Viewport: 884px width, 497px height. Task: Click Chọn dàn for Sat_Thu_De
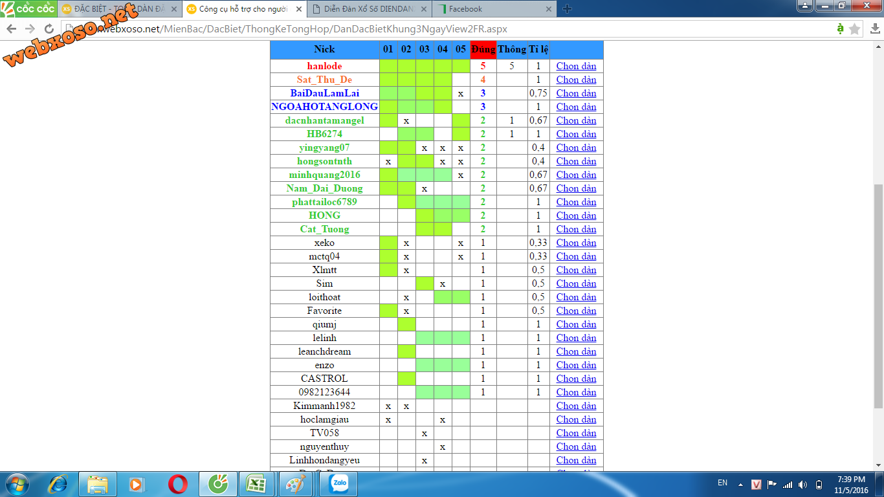pyautogui.click(x=576, y=80)
